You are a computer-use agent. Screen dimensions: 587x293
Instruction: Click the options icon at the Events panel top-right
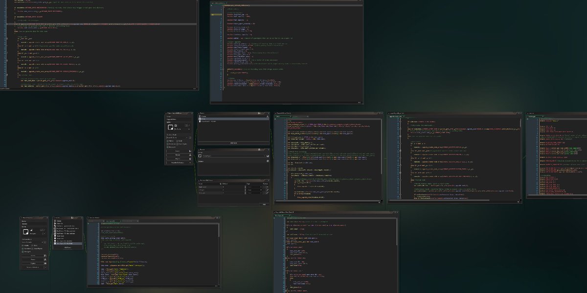click(x=260, y=113)
